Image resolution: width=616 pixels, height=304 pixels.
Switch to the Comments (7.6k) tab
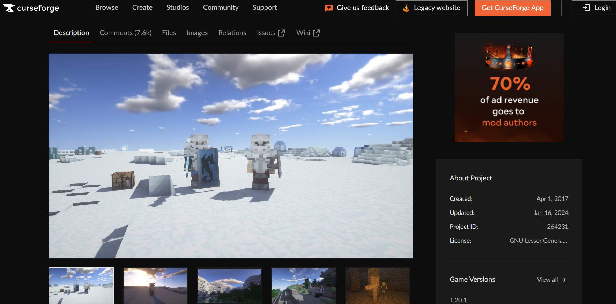(x=126, y=33)
